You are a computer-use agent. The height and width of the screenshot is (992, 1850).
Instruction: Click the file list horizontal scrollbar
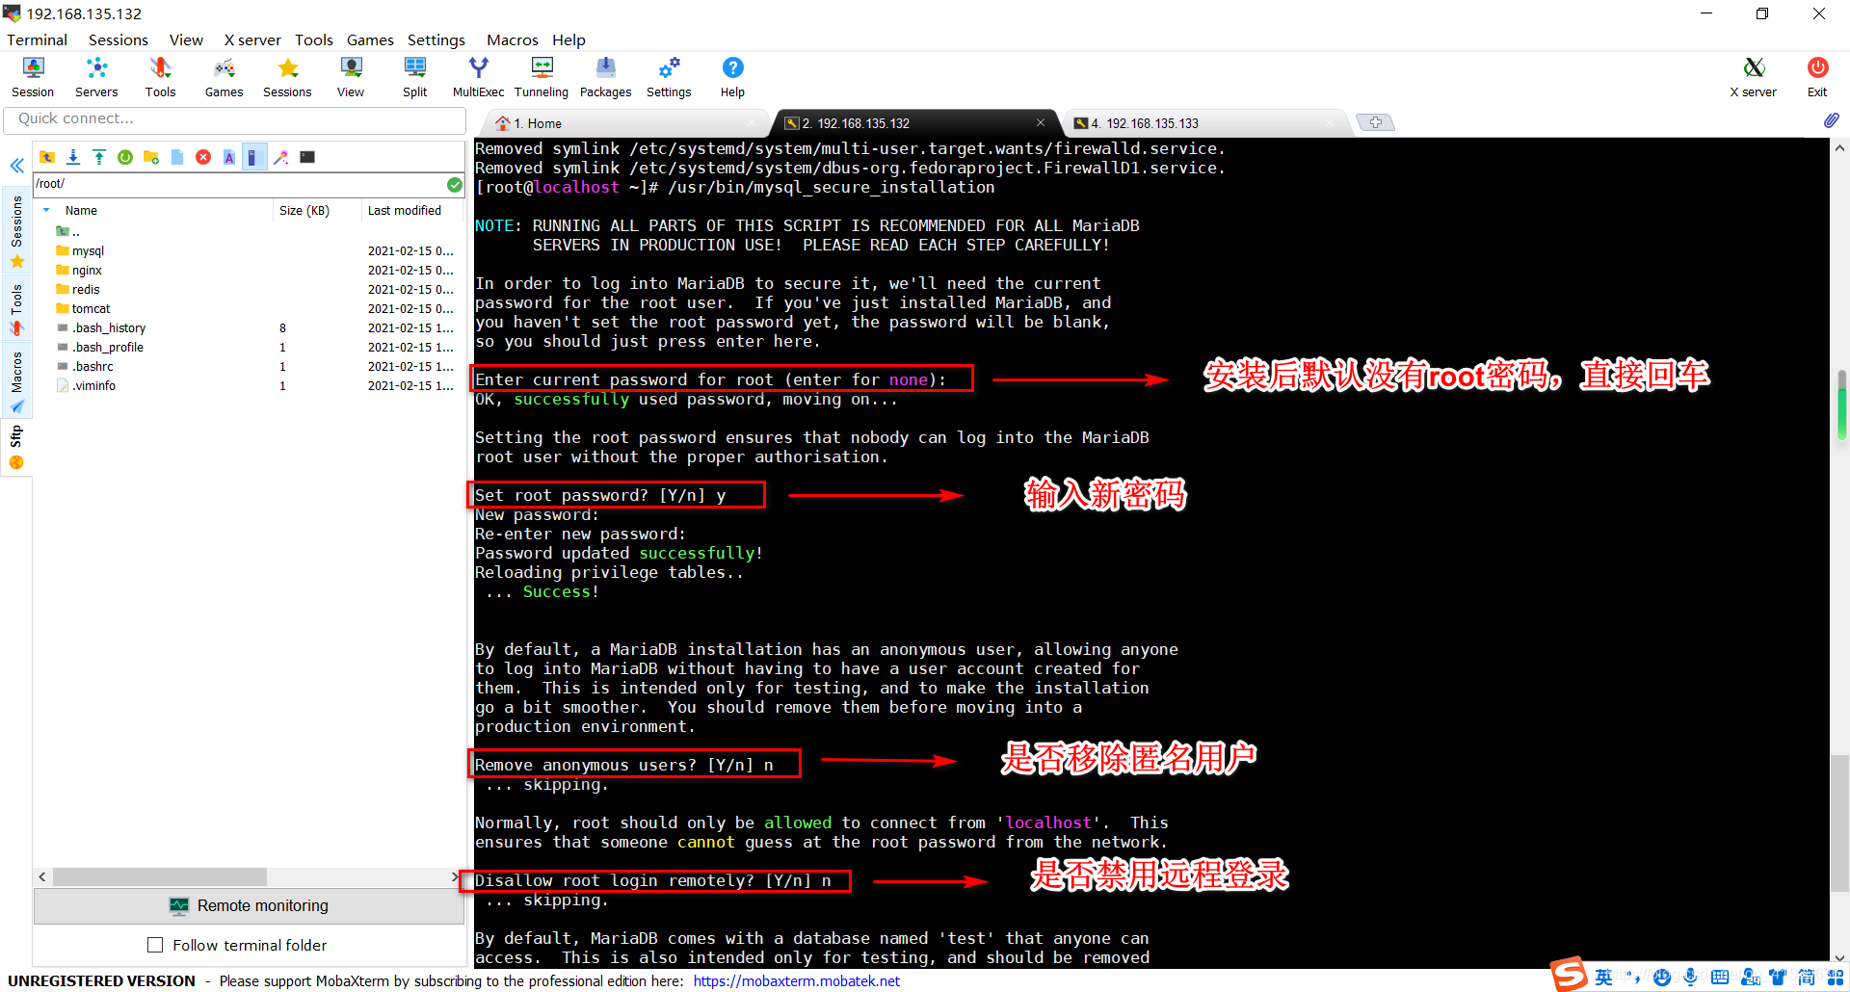pos(159,877)
